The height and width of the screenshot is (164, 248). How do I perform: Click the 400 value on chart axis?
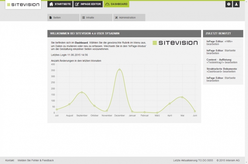(53, 64)
